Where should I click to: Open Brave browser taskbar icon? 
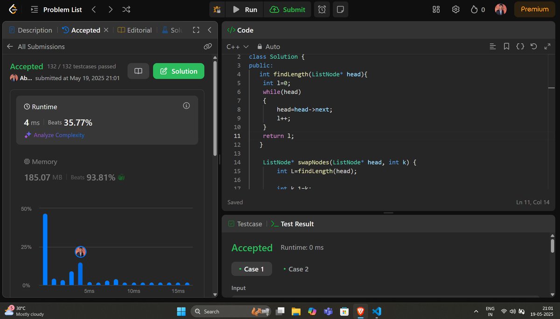pos(360,311)
